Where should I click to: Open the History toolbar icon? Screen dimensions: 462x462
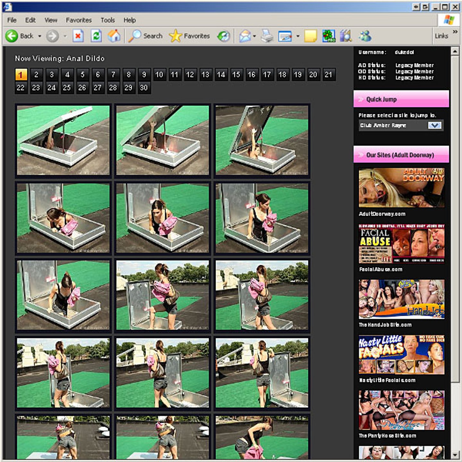(x=223, y=36)
